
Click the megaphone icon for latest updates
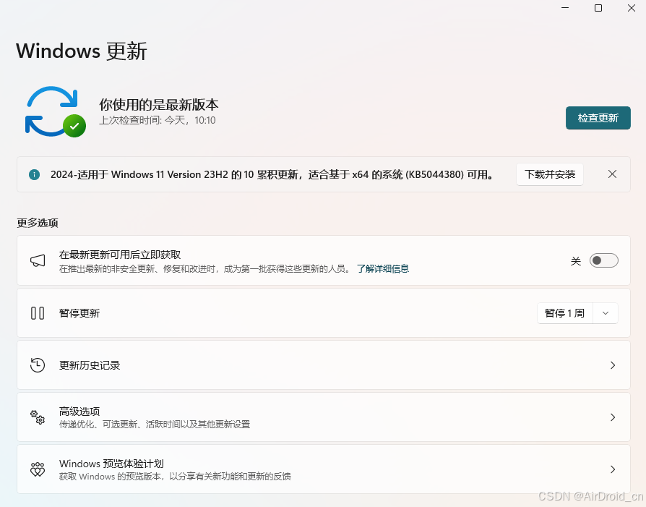(38, 260)
